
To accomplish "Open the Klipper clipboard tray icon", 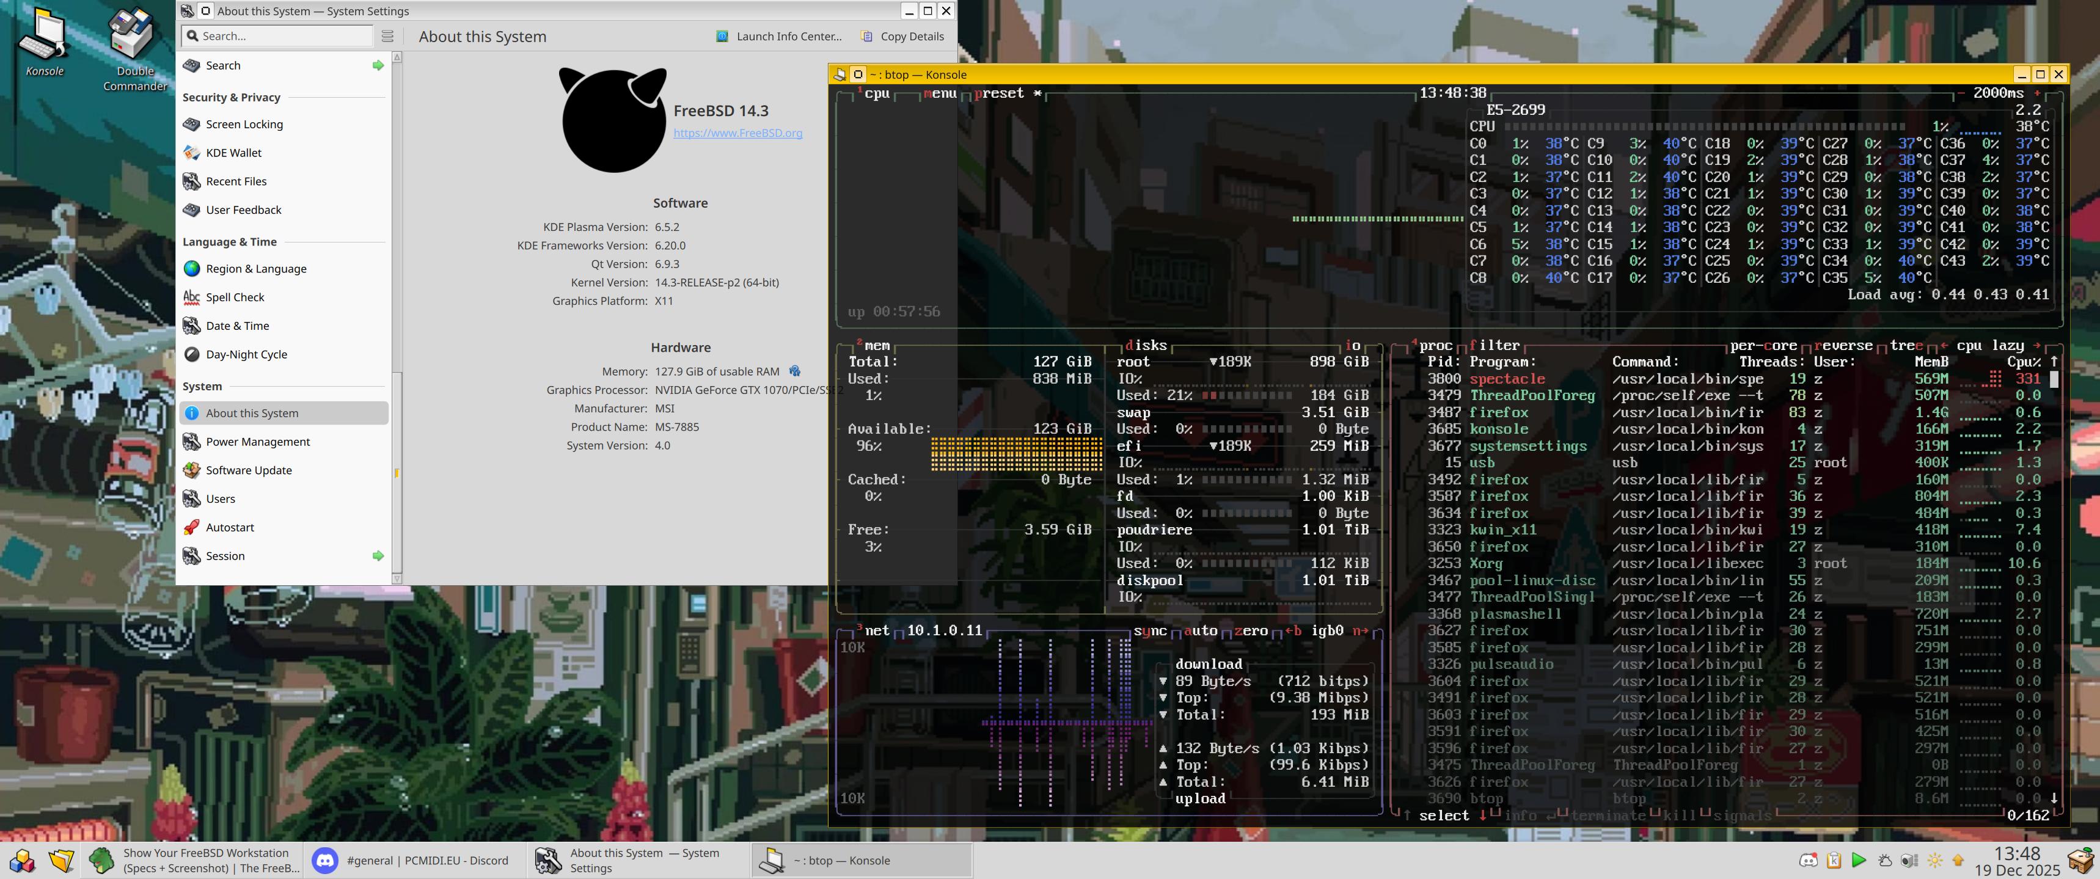I will click(x=1834, y=860).
